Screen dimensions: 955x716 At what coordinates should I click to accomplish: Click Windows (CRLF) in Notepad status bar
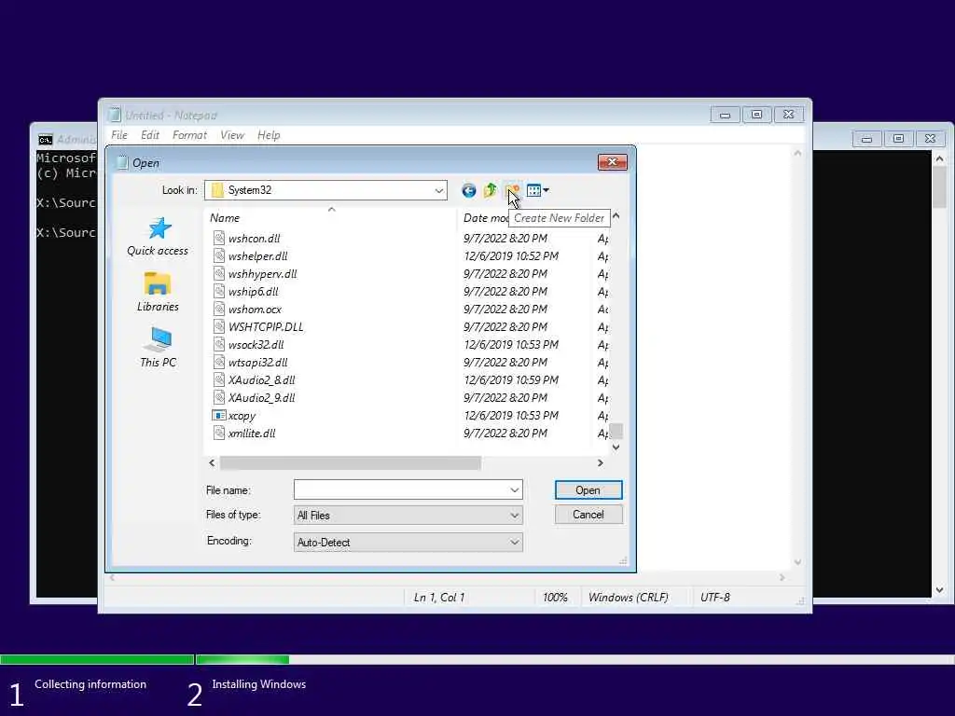pos(628,598)
